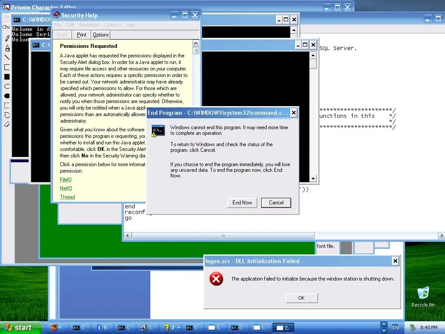Click the Back button in Security Help

pos(62,35)
